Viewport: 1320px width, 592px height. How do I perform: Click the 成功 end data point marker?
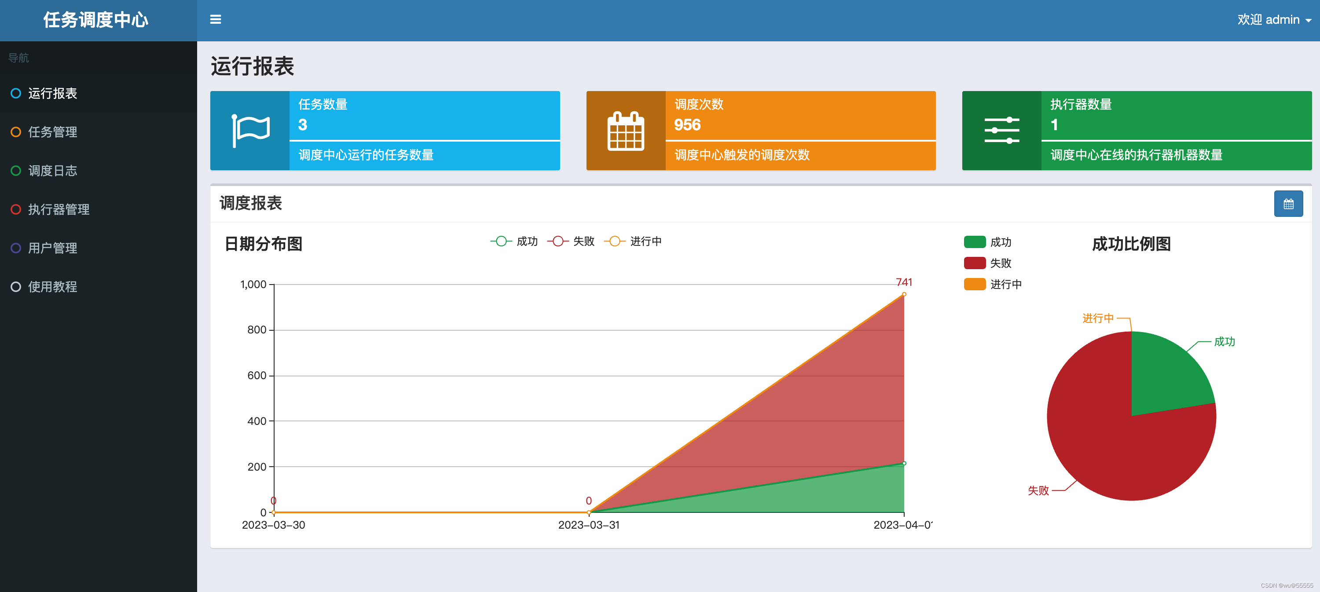click(x=904, y=463)
